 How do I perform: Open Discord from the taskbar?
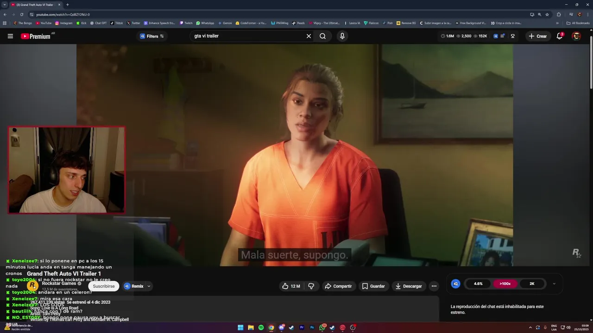pos(281,327)
